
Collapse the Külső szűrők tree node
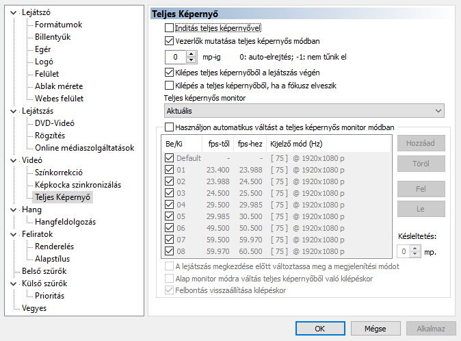click(x=13, y=283)
